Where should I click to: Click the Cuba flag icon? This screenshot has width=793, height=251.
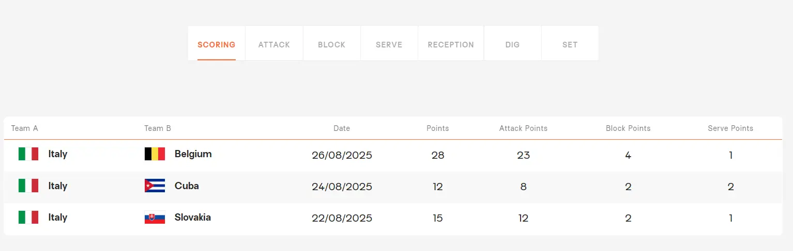(155, 186)
